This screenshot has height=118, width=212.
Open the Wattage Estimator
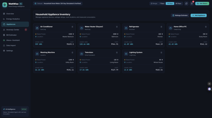tap(180, 16)
